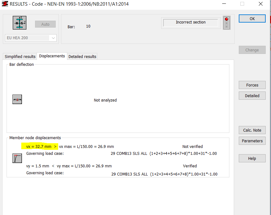
Task: Open the Detailed results window
Action: pos(252,96)
